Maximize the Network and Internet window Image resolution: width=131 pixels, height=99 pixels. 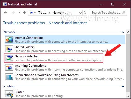(113, 4)
